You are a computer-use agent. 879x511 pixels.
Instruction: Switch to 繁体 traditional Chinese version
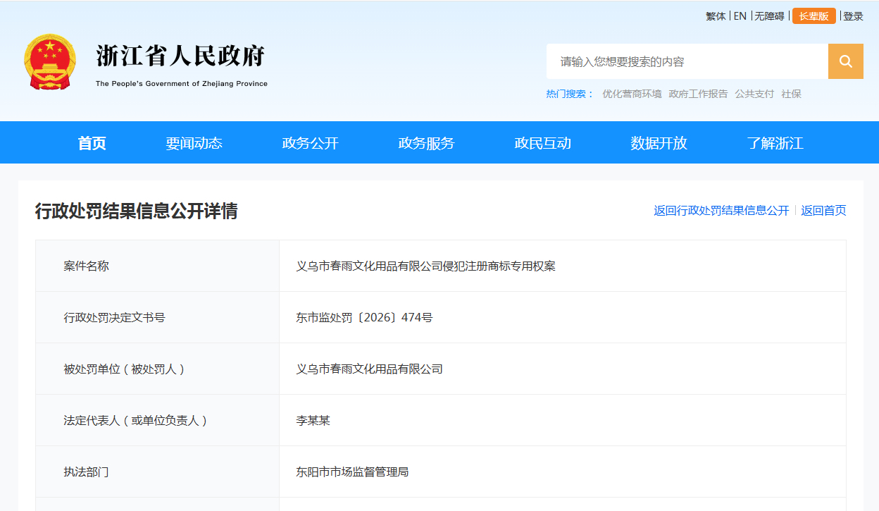pyautogui.click(x=716, y=16)
